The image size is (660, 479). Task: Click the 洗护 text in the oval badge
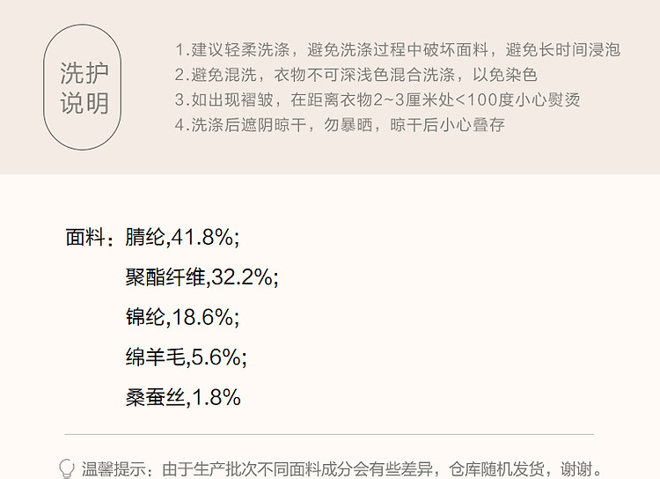(84, 73)
